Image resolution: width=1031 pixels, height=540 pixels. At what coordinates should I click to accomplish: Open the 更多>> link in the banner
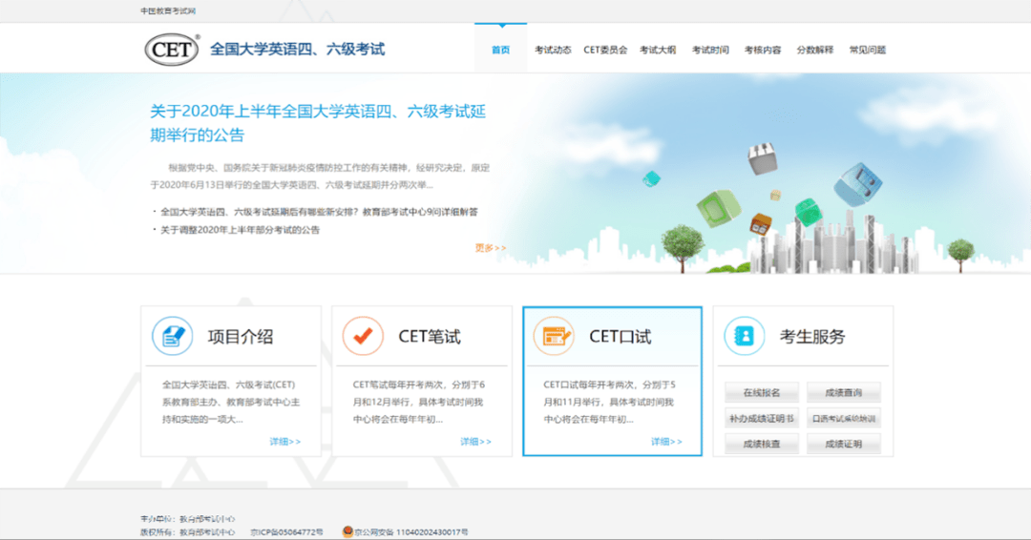click(x=491, y=248)
